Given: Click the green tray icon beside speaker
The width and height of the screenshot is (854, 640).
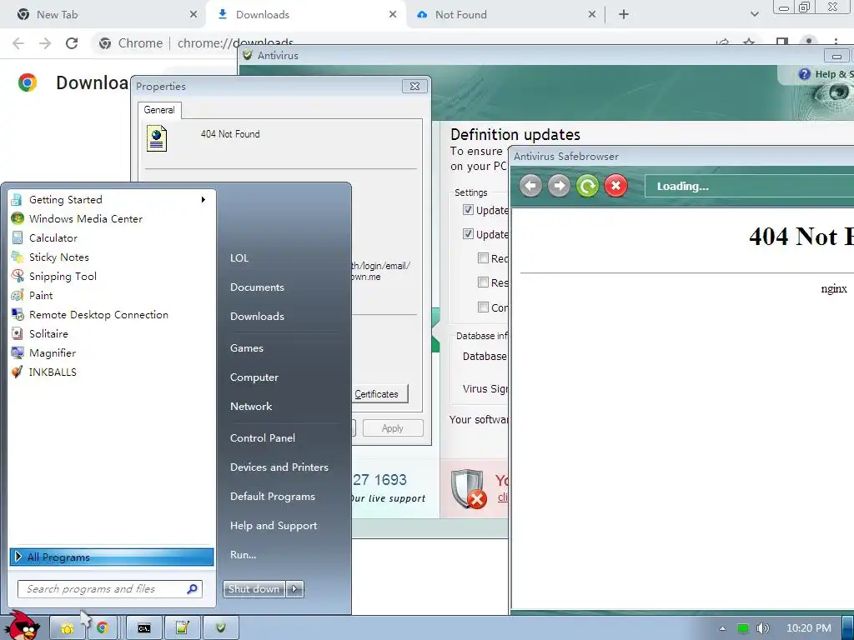Looking at the screenshot, I should click(743, 628).
